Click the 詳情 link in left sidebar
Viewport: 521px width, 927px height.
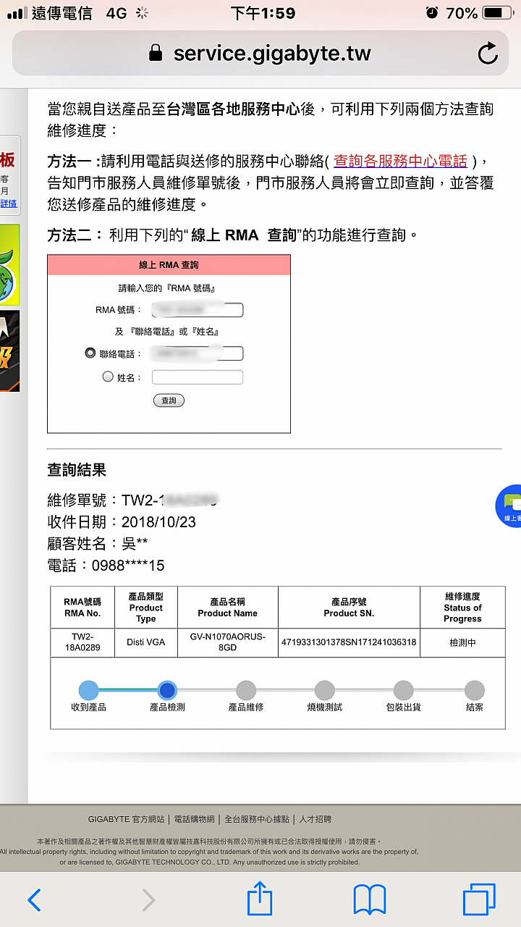coord(9,204)
